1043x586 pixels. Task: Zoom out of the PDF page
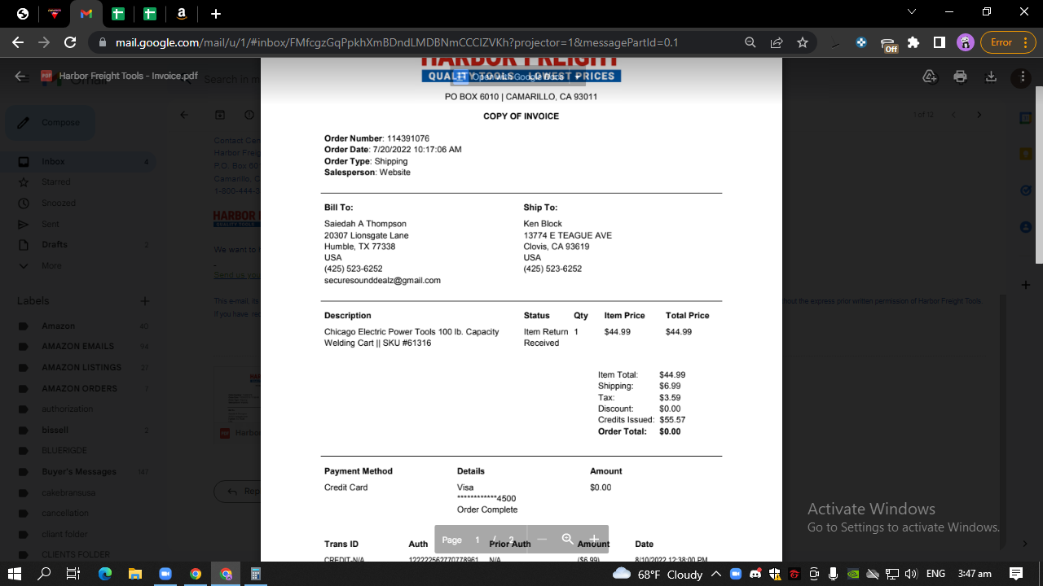point(542,540)
